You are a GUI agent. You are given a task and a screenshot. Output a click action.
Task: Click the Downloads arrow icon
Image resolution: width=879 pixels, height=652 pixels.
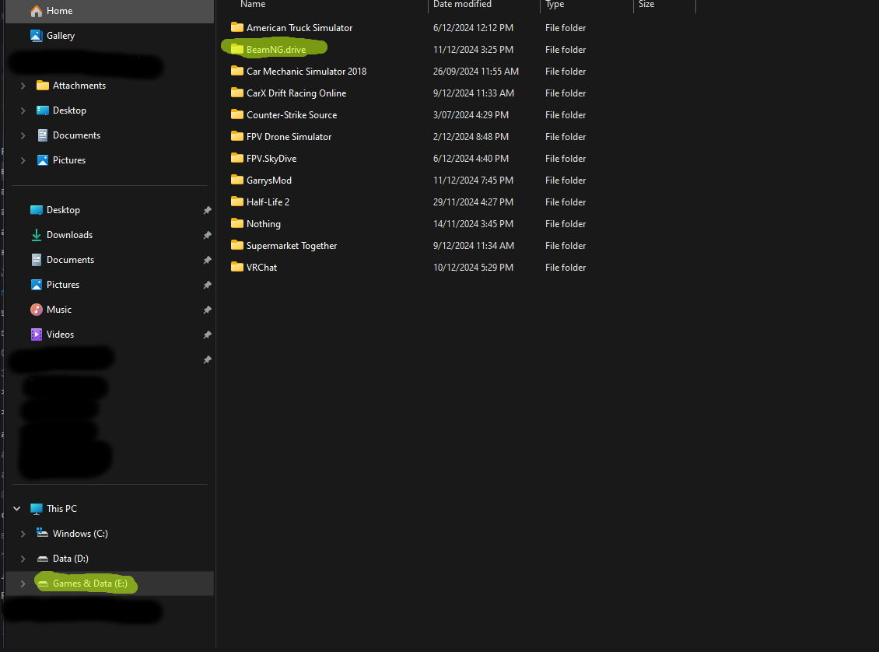(x=37, y=235)
